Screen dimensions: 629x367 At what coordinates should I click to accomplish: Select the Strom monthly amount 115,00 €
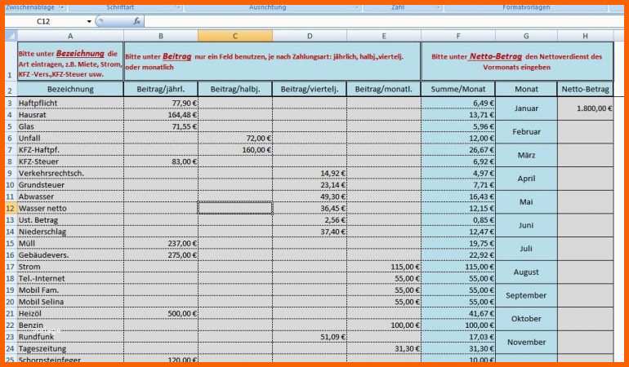click(x=383, y=267)
